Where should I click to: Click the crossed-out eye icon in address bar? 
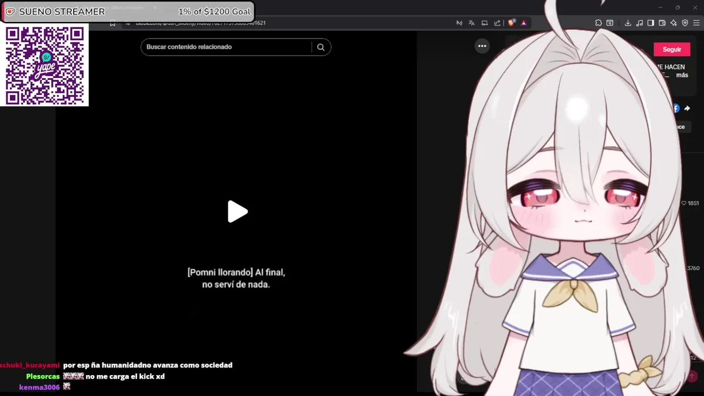click(459, 23)
